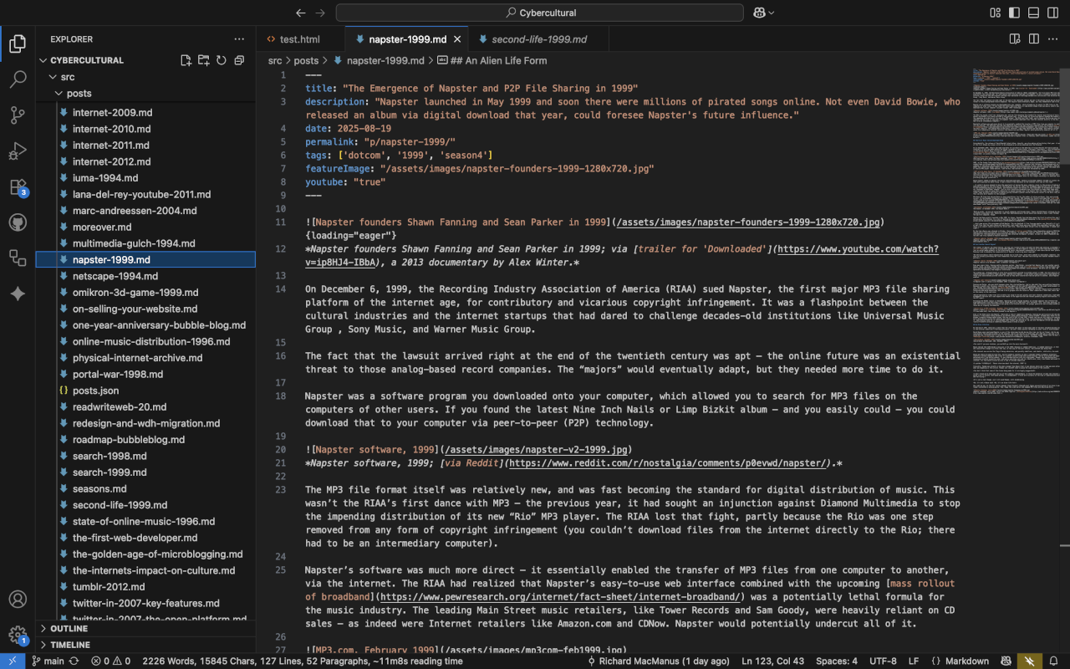This screenshot has width=1070, height=669.
Task: Open the main branch picker in status bar
Action: tap(48, 661)
